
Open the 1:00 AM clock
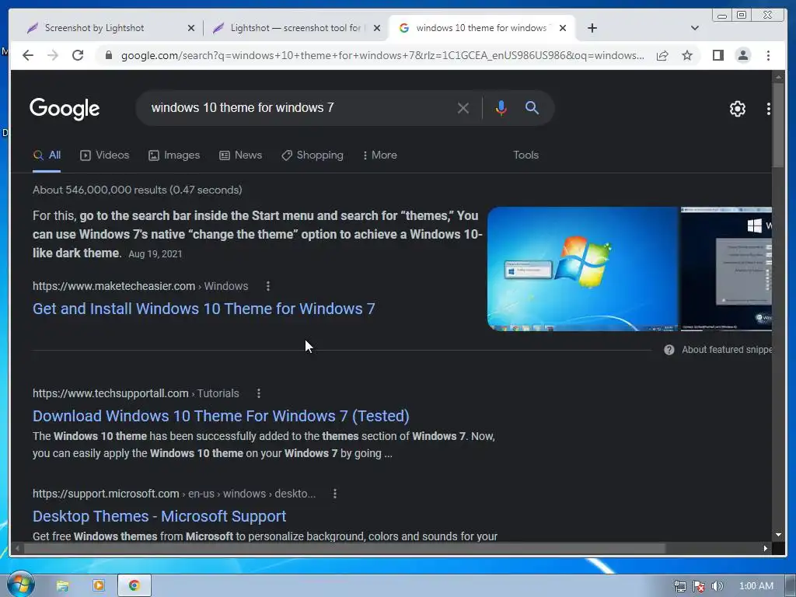pyautogui.click(x=756, y=586)
